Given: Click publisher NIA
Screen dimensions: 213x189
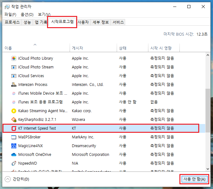Looking at the screenshot, I should point(75,163).
